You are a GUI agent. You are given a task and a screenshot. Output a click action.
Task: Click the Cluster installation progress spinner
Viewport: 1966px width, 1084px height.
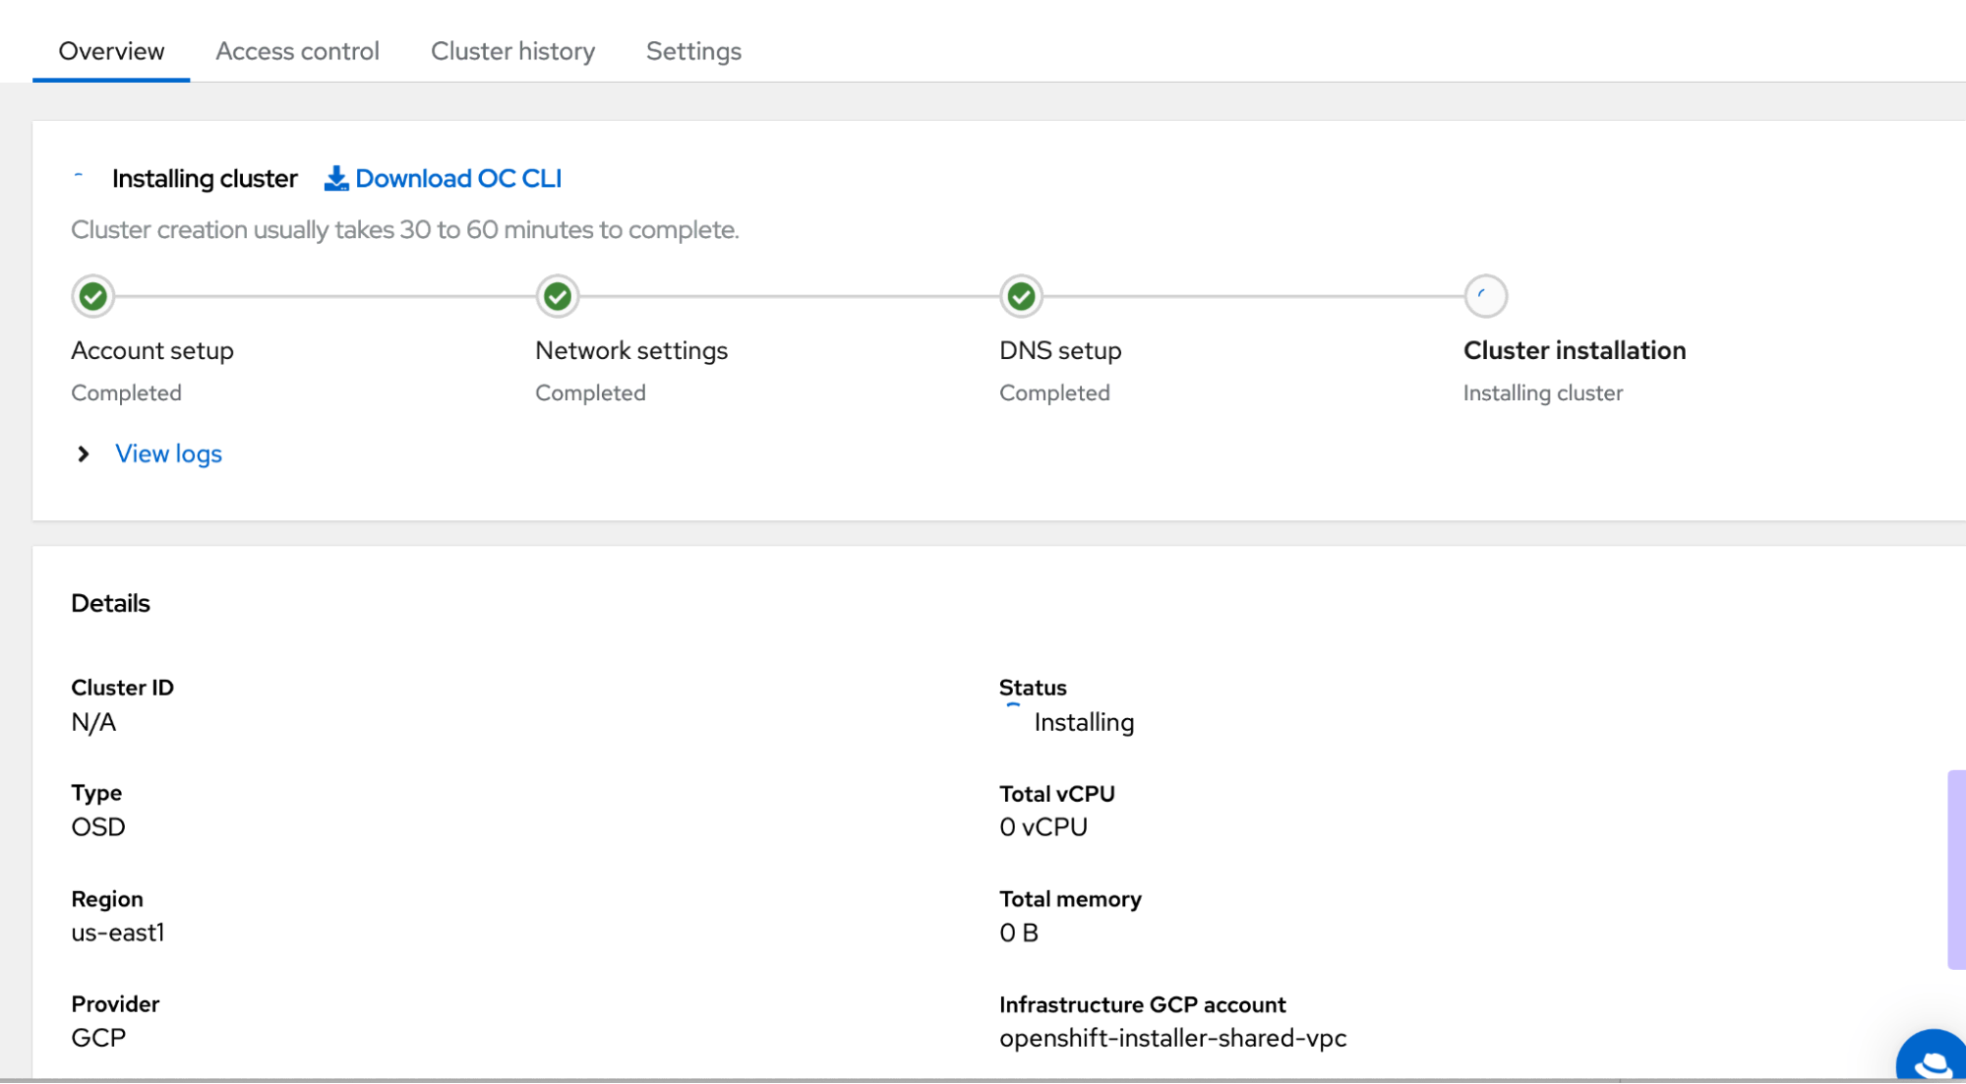tap(1486, 296)
